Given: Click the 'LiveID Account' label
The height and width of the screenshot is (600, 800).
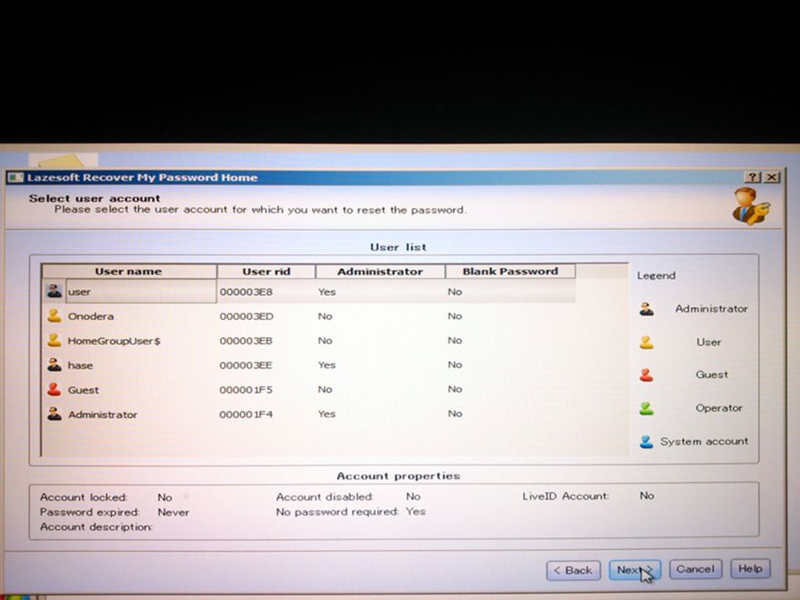Looking at the screenshot, I should [566, 495].
